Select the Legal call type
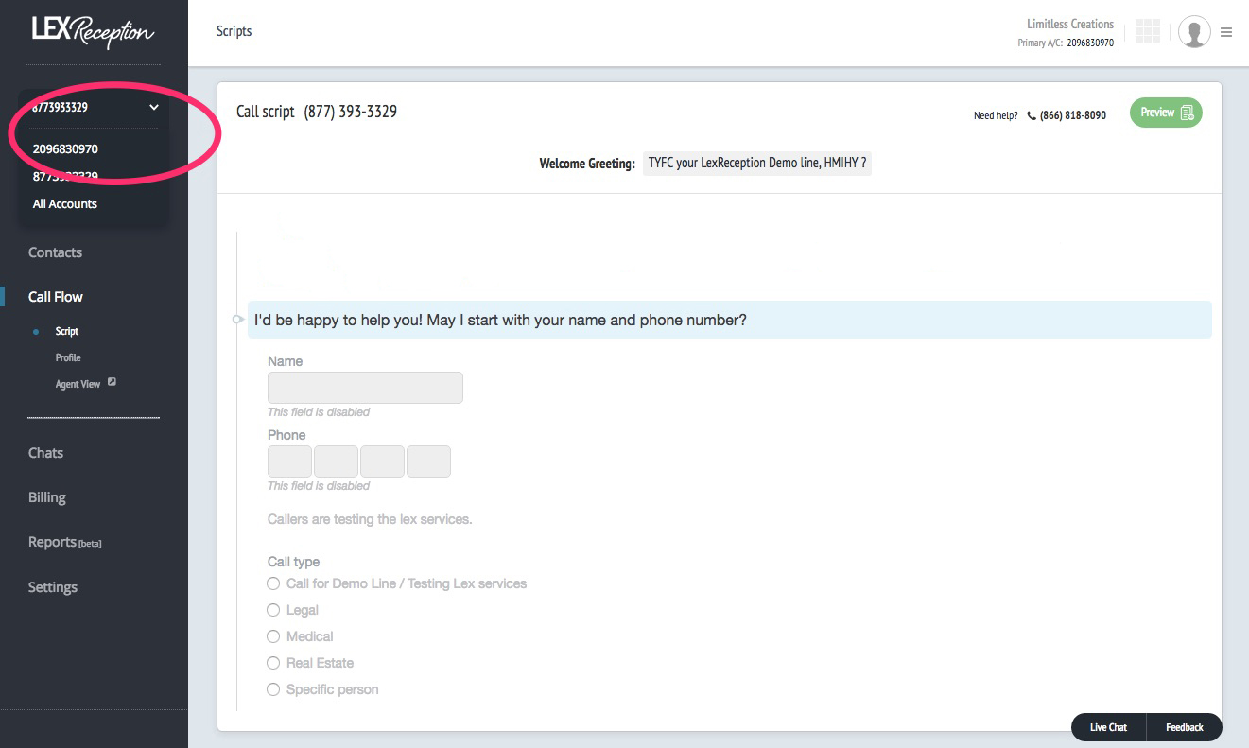The width and height of the screenshot is (1249, 748). (x=273, y=610)
